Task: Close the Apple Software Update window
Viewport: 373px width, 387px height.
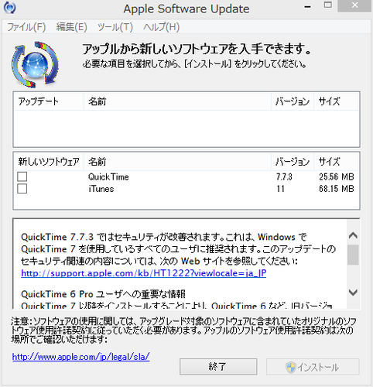Action: coord(354,5)
